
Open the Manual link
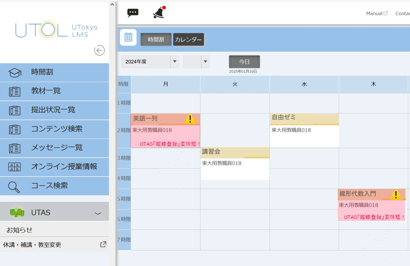click(377, 13)
